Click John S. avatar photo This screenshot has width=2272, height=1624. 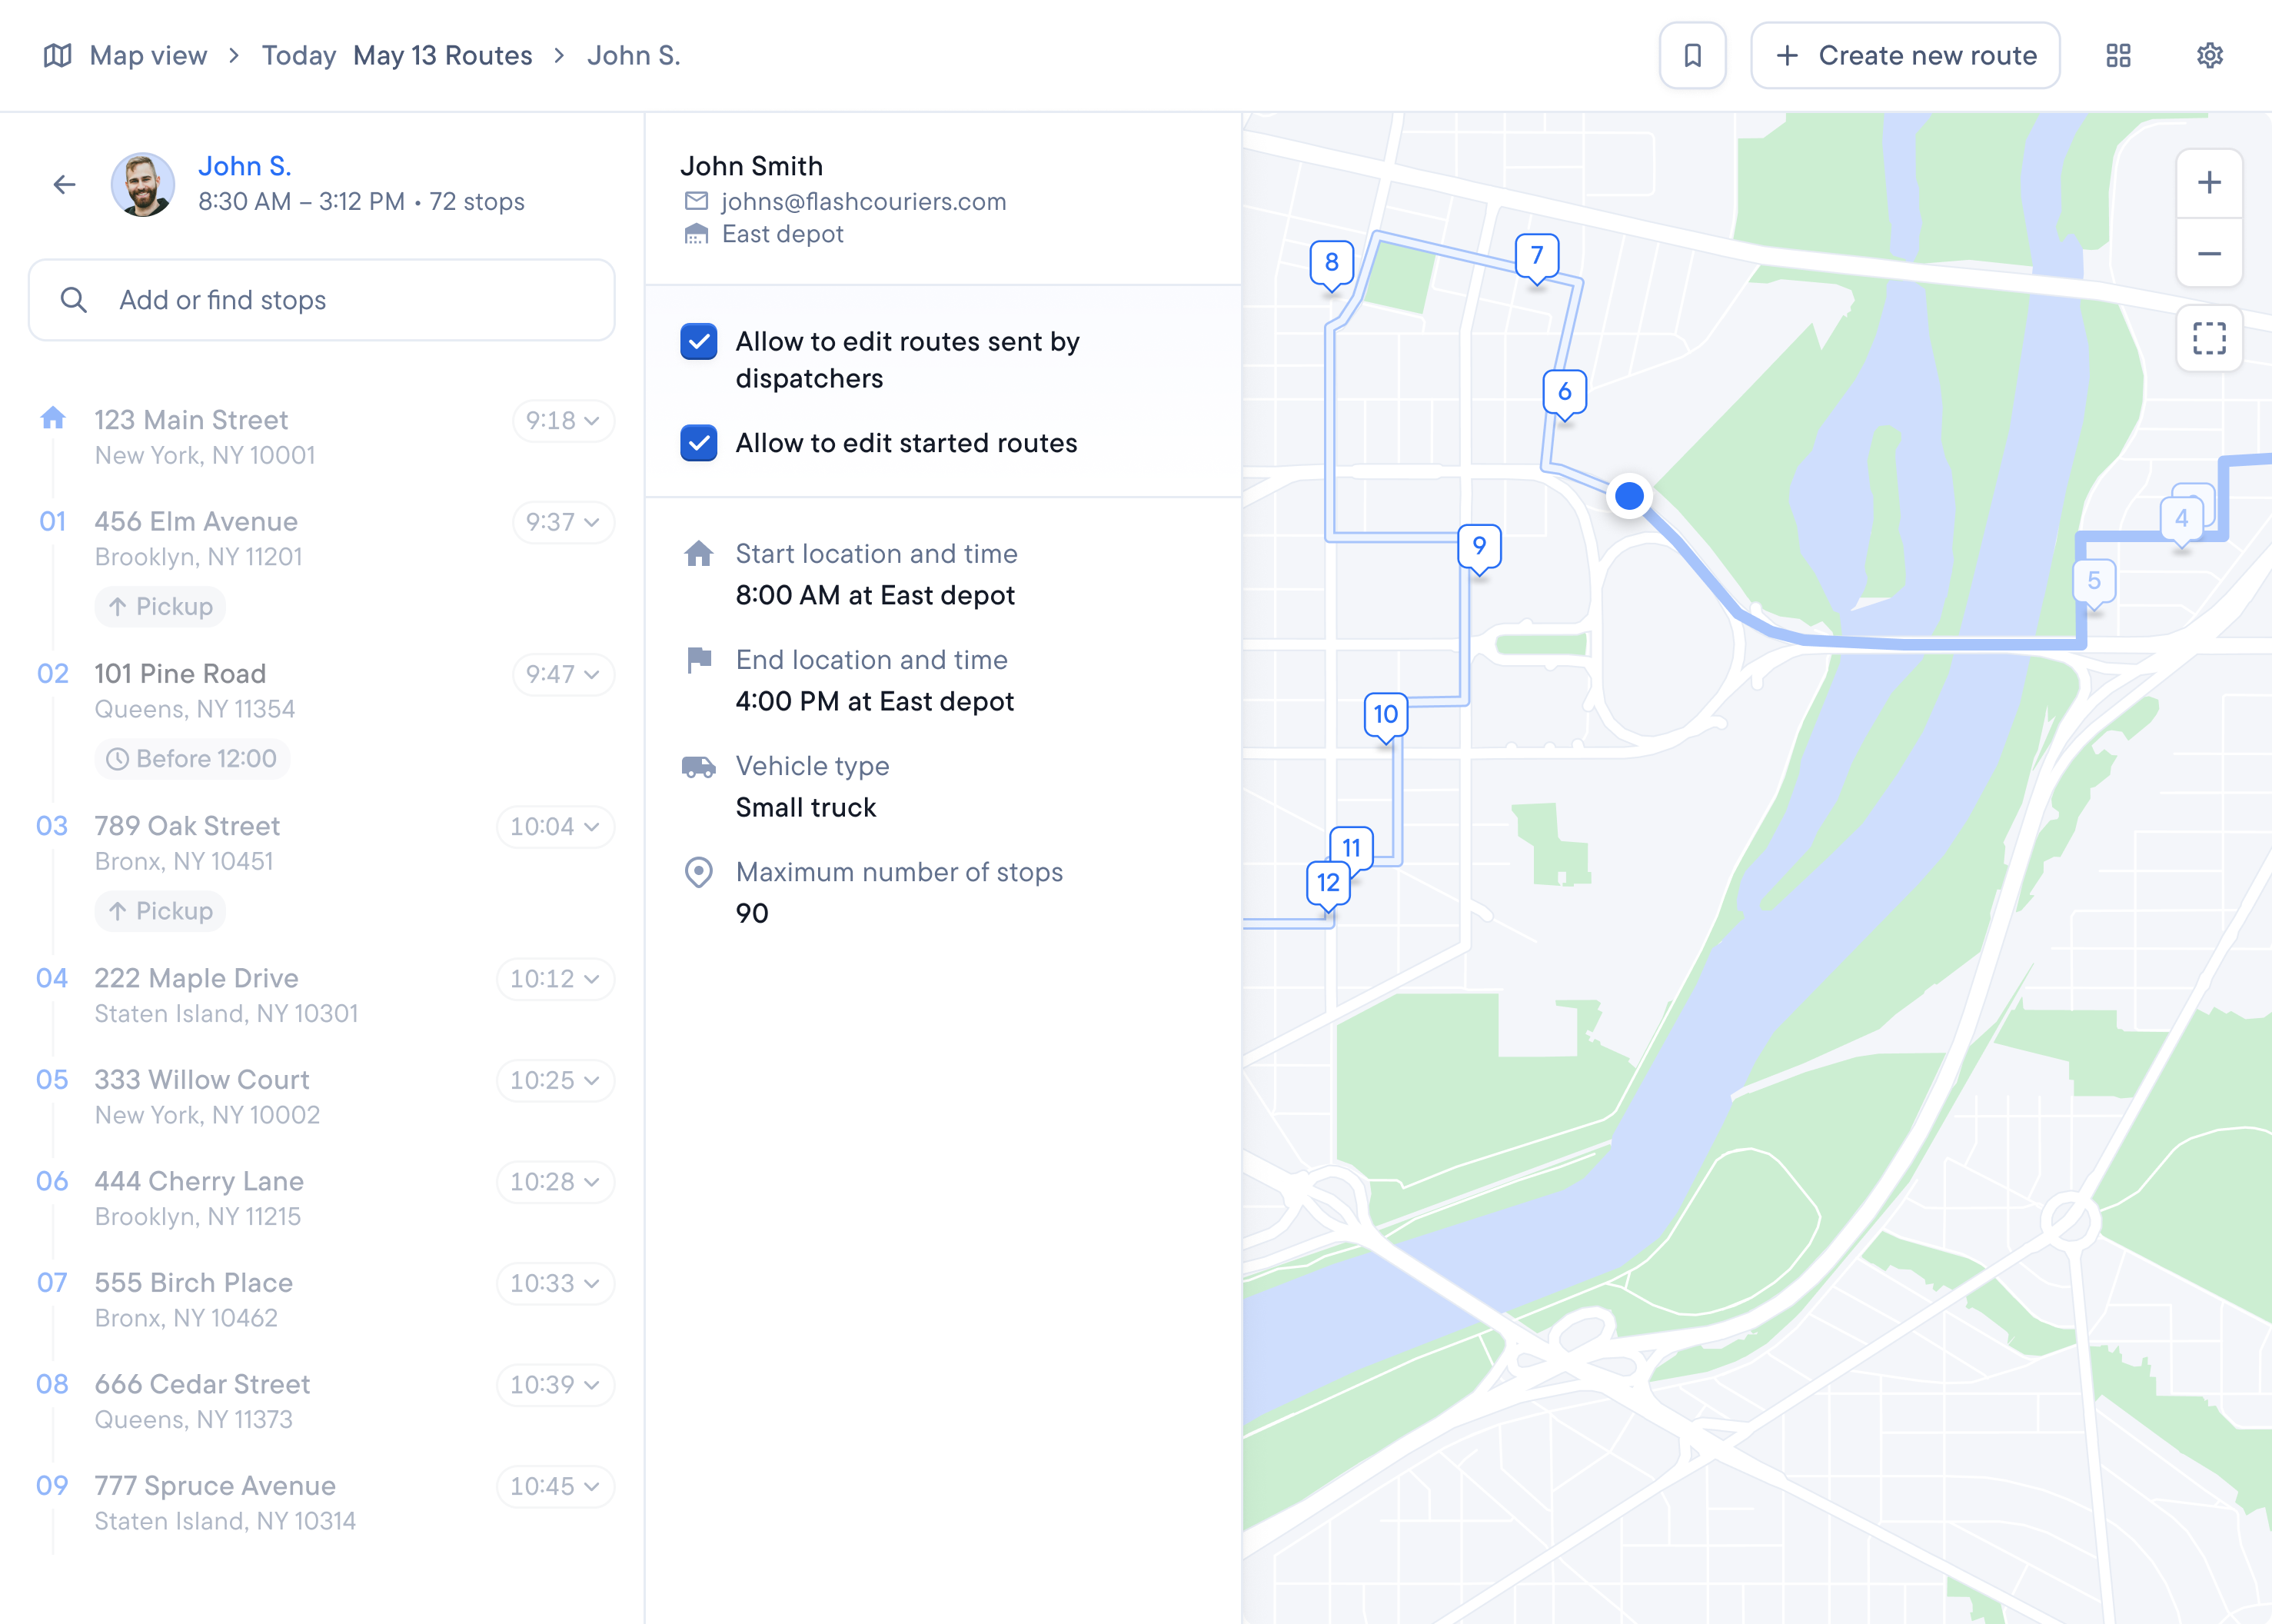pos(143,184)
